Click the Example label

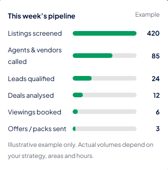(x=147, y=15)
